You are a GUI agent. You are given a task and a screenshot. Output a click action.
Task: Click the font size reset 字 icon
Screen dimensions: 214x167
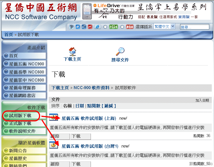coord(71,27)
